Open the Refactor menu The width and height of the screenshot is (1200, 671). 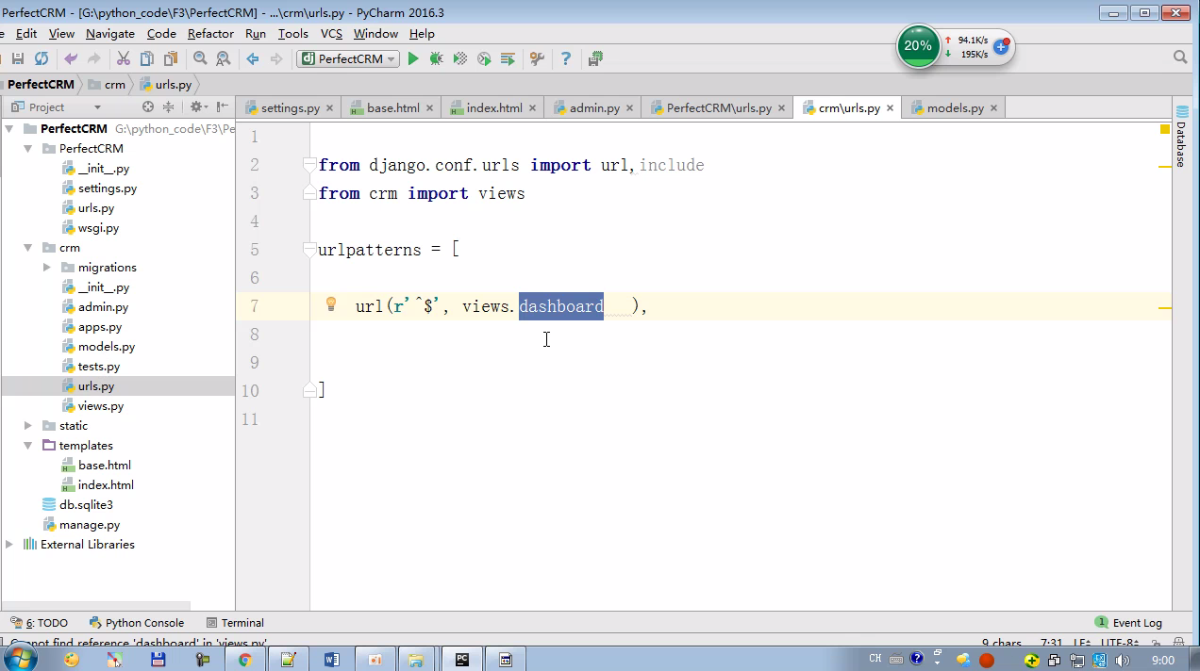(210, 33)
